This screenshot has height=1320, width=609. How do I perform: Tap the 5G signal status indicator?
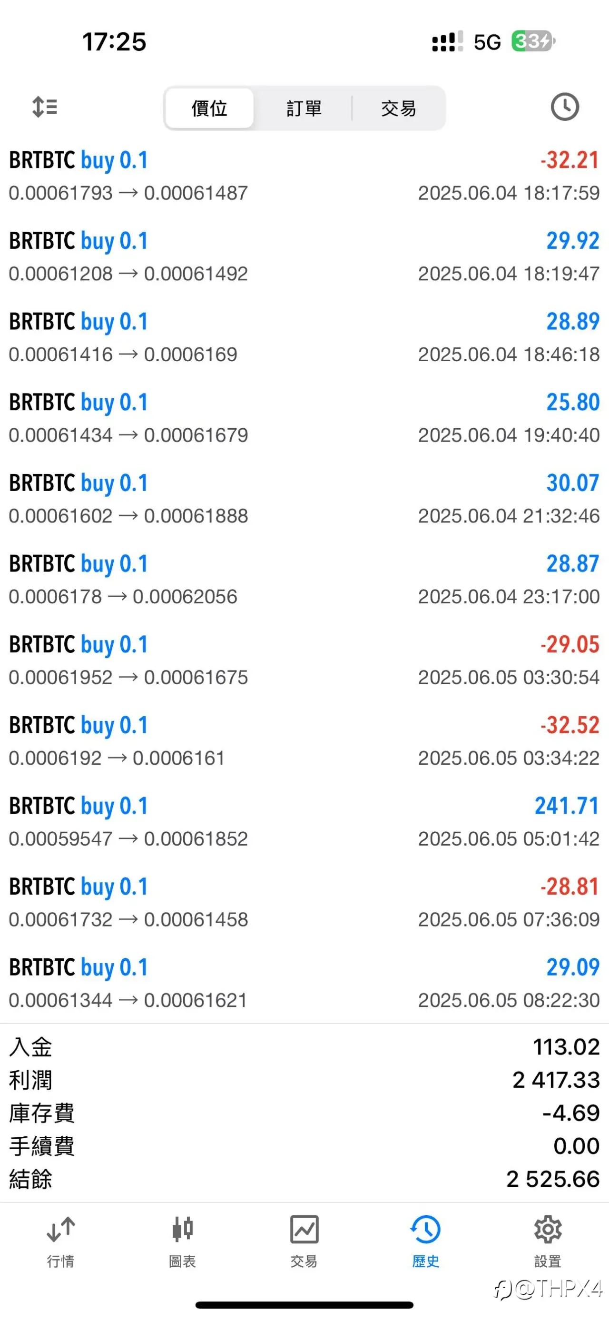487,42
